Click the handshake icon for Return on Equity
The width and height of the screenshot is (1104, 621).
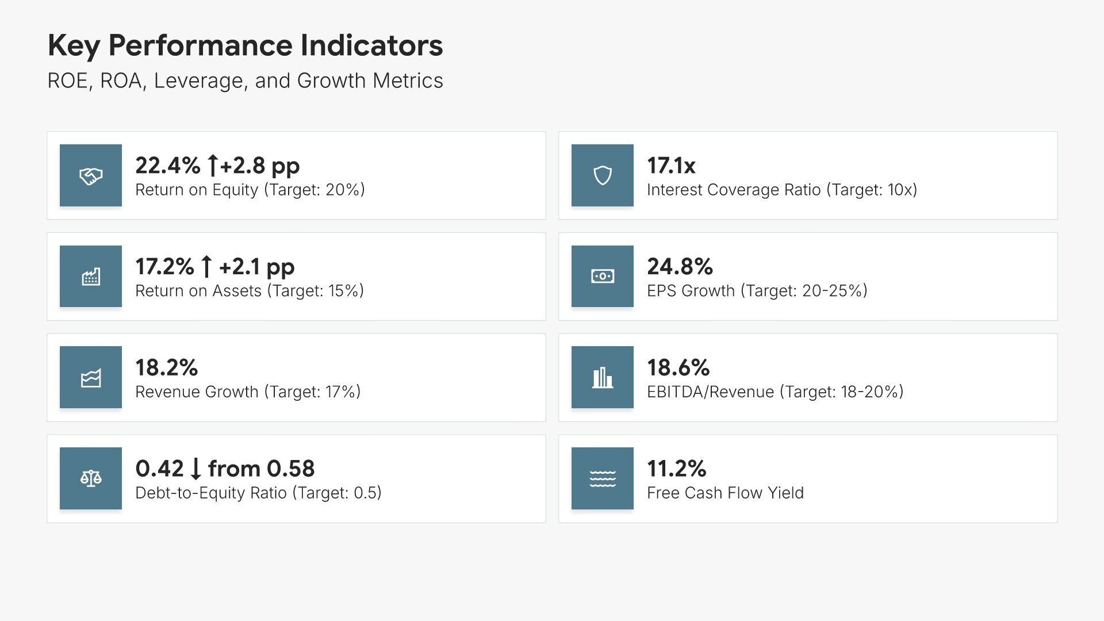pos(91,176)
